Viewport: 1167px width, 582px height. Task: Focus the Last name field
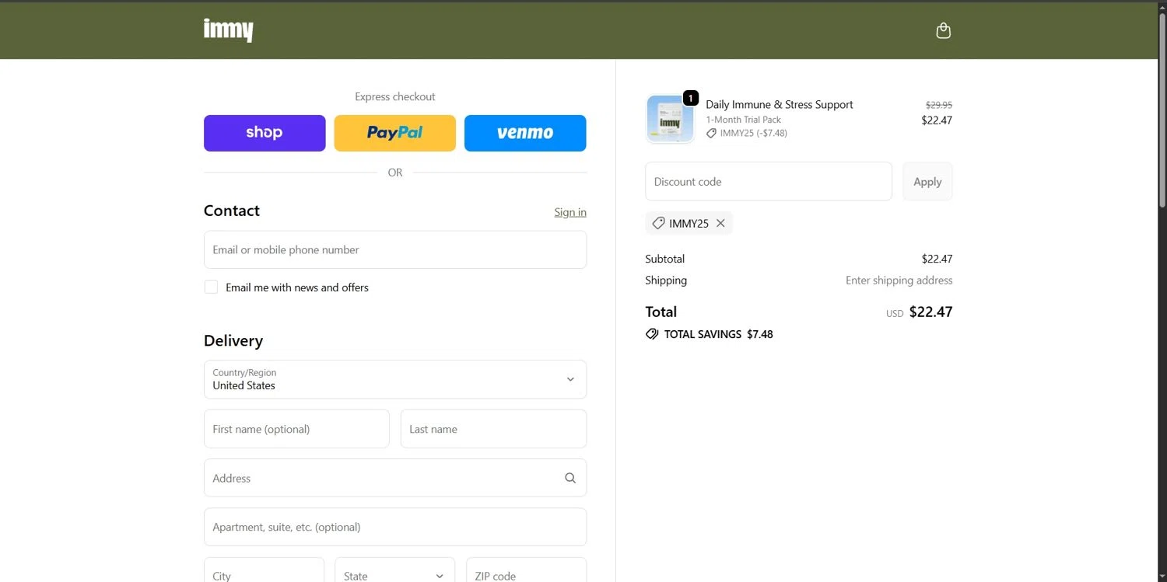pos(493,429)
